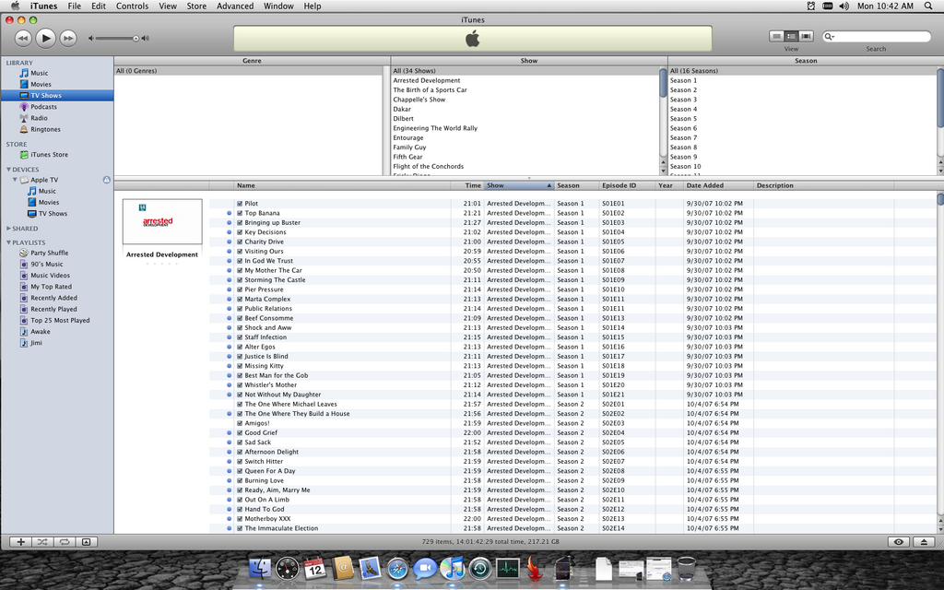The height and width of the screenshot is (590, 944).
Task: Select Music in Library sidebar
Action: pos(39,73)
